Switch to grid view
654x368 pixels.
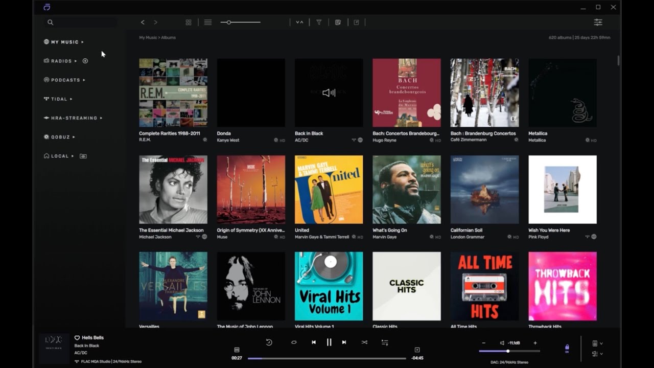pos(189,22)
